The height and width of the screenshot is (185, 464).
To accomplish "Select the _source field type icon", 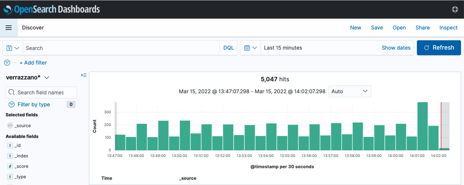I will (x=10, y=126).
